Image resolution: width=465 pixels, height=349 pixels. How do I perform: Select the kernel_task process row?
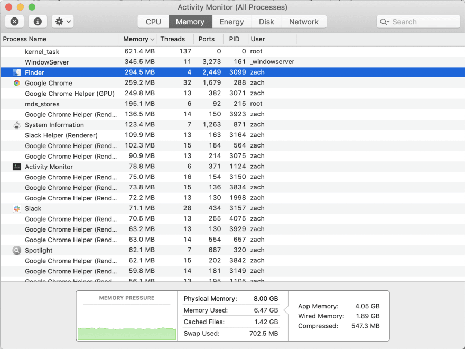click(232, 51)
